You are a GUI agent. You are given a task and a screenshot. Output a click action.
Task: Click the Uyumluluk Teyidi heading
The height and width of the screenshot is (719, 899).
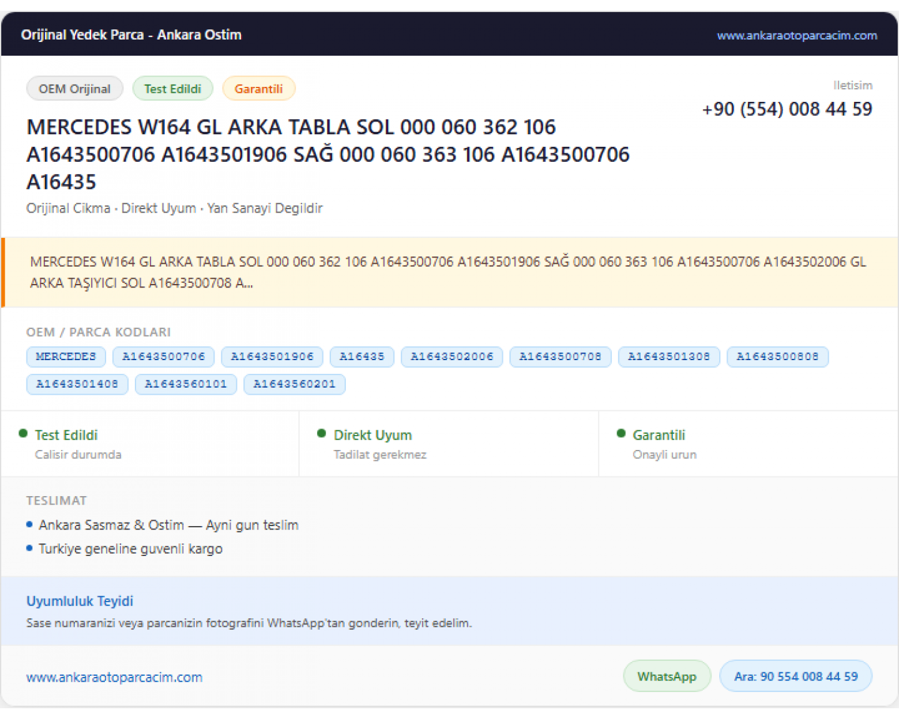[x=80, y=601]
